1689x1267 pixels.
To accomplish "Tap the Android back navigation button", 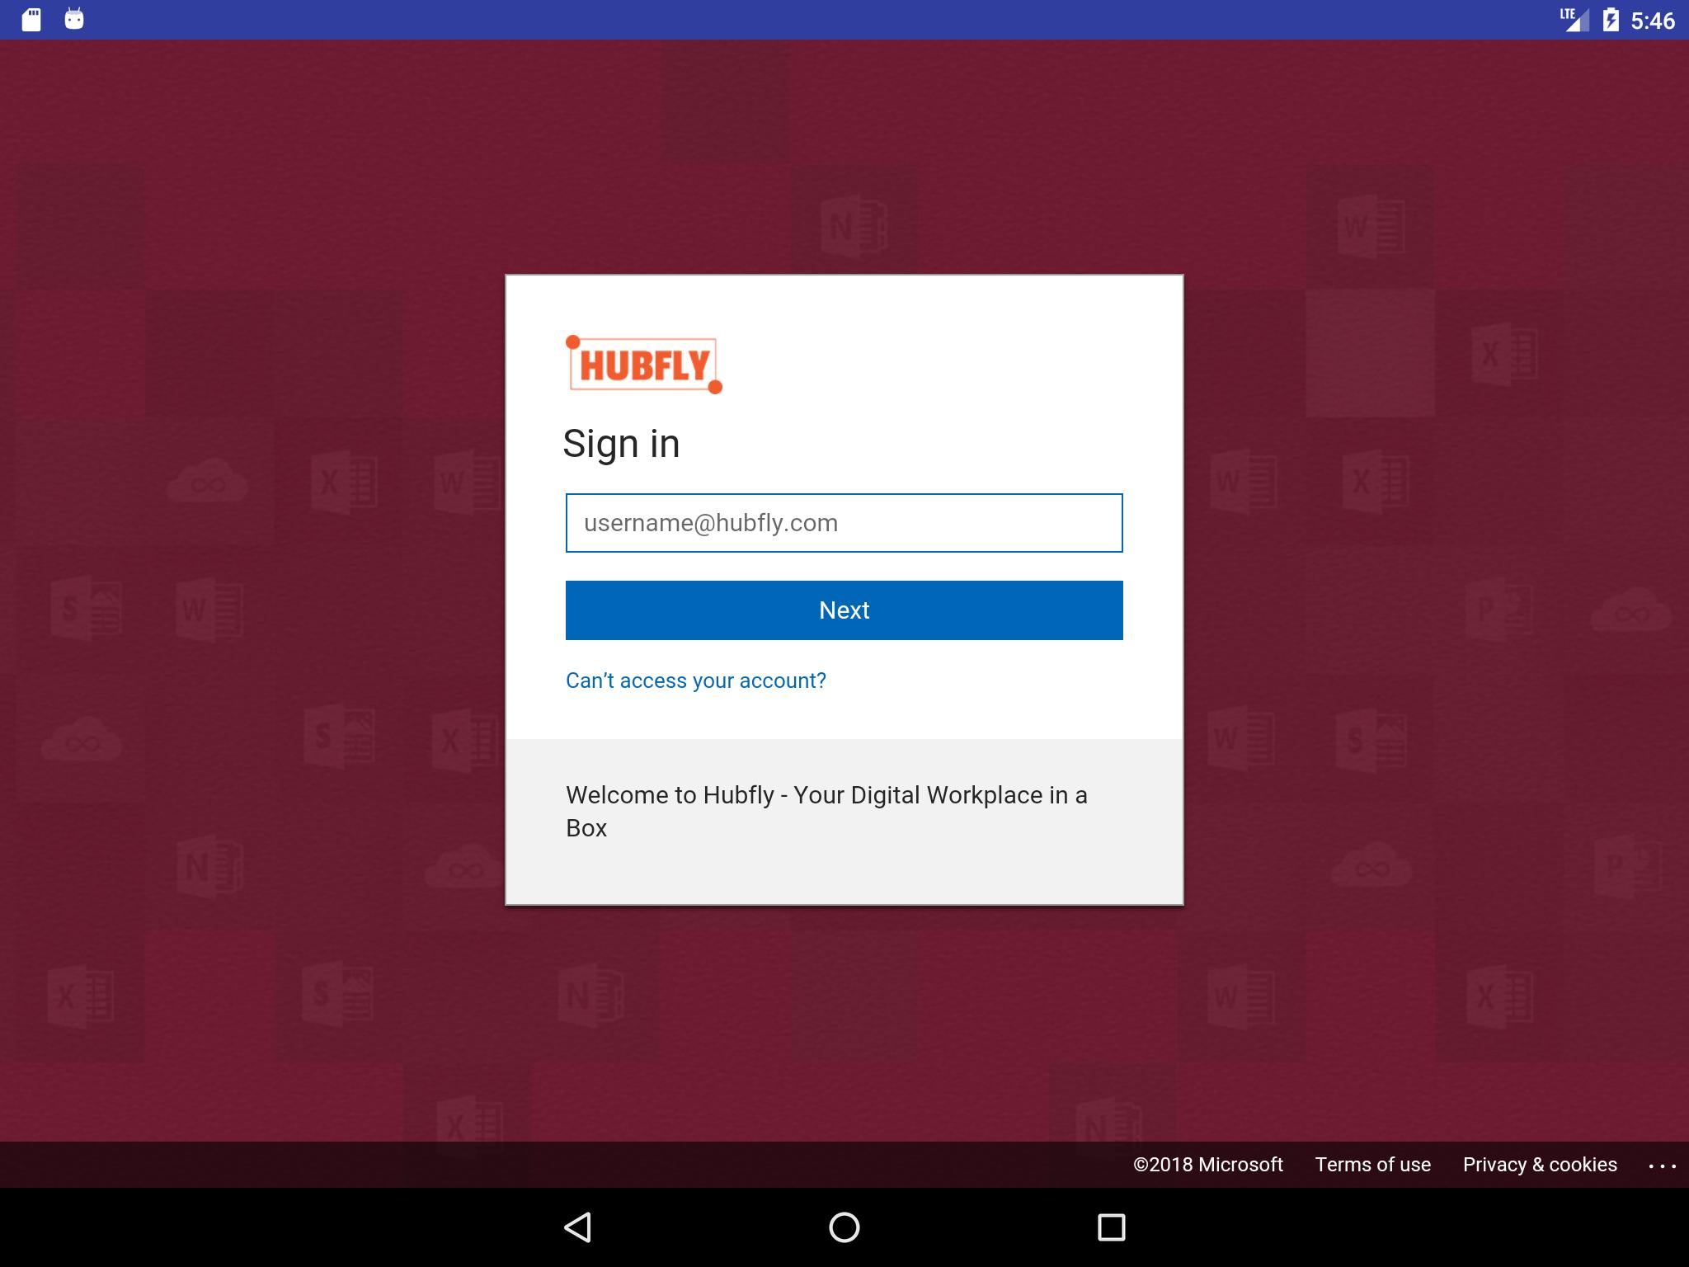I will [x=577, y=1227].
